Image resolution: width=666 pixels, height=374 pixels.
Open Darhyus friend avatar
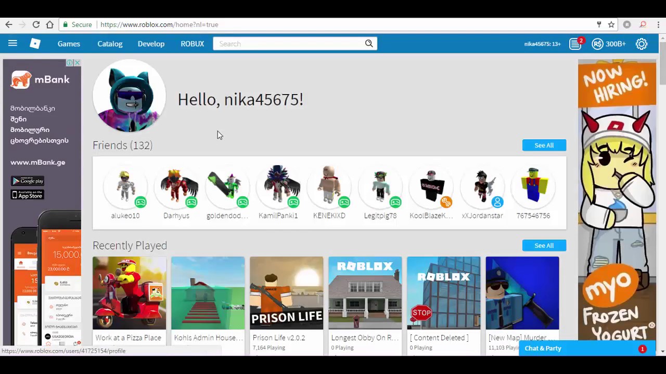pyautogui.click(x=176, y=186)
